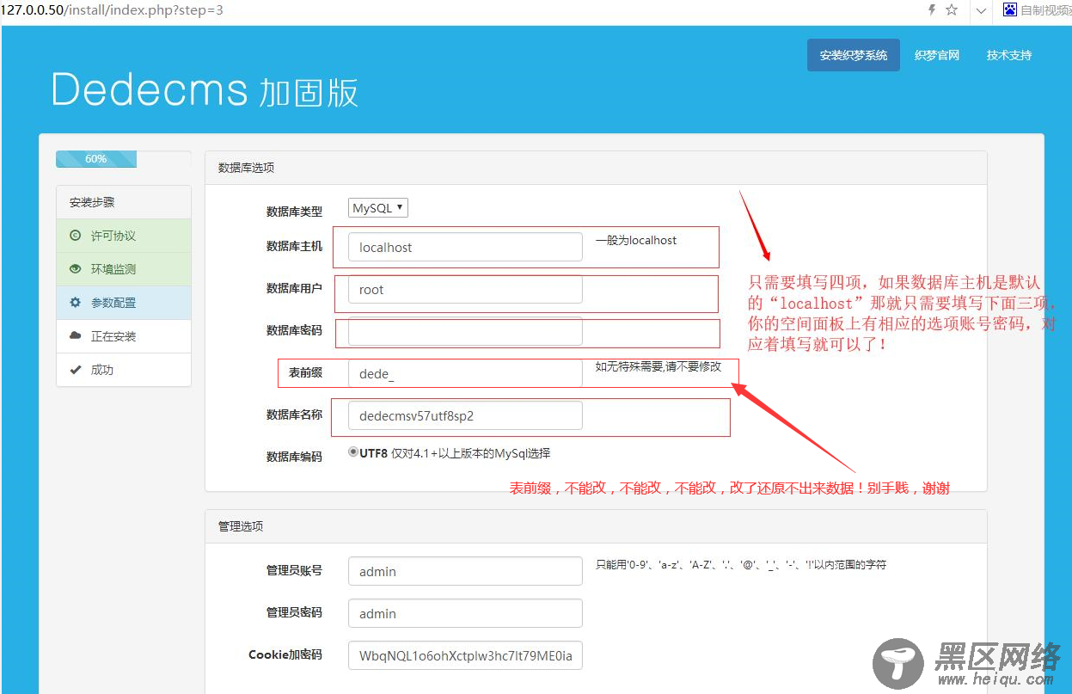
Task: Open the 技术支持 link
Action: 1008,55
